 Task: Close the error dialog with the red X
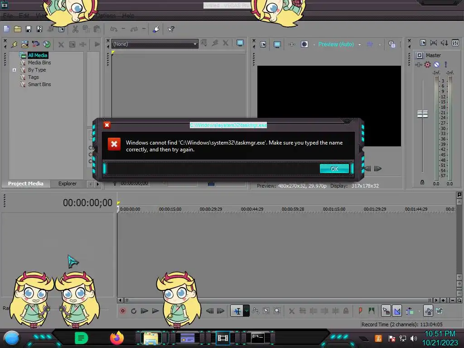(x=107, y=125)
